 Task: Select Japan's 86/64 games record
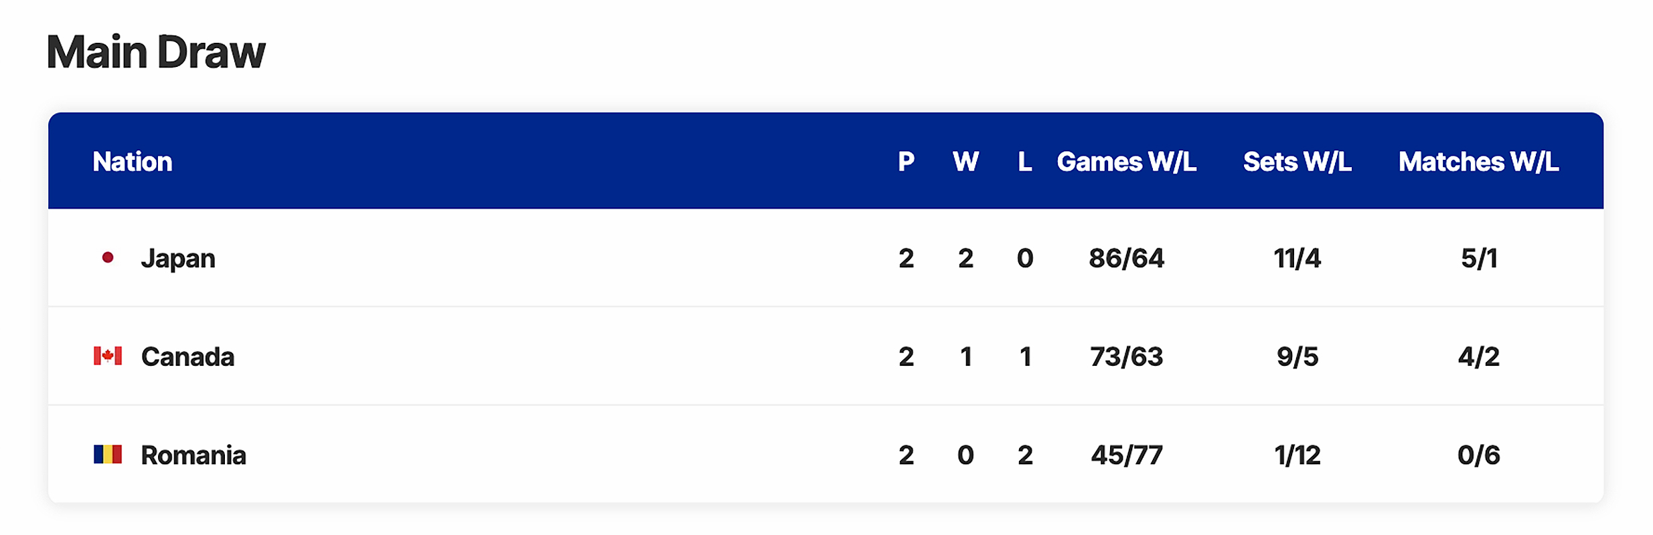[1126, 258]
